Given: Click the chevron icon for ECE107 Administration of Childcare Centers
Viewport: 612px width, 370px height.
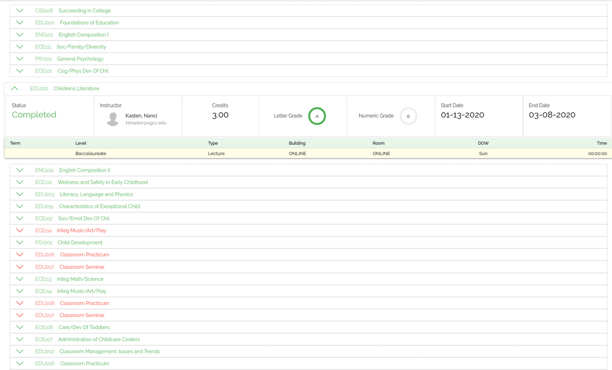Looking at the screenshot, I should coord(20,339).
